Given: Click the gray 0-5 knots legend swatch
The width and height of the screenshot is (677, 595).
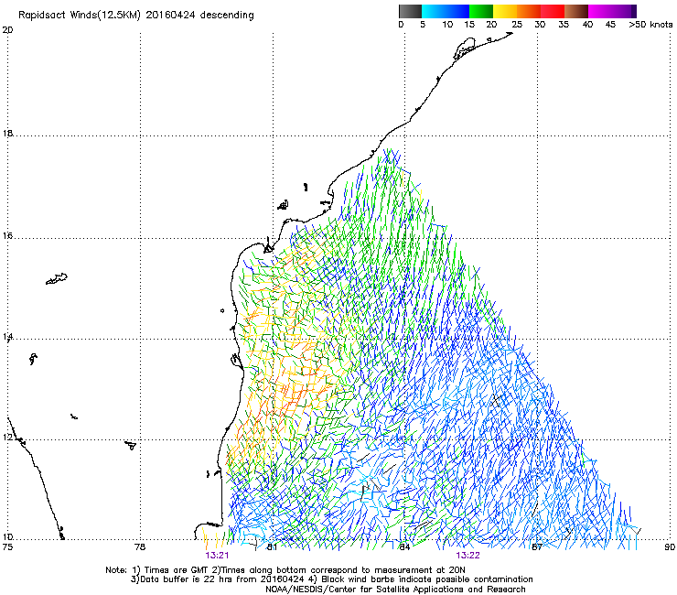Looking at the screenshot, I should coord(410,11).
